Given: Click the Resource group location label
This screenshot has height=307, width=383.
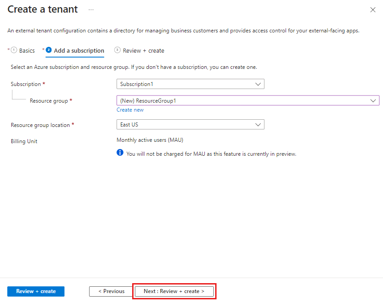Looking at the screenshot, I should 40,125.
